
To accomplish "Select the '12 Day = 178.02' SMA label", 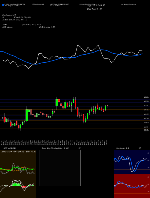I will coord(12,5).
